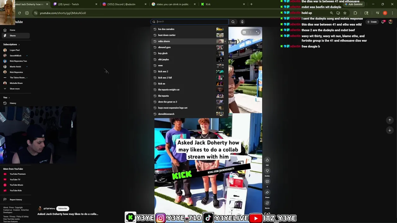Image resolution: width=397 pixels, height=223 pixels.
Task: Remix this short
Action: (x=267, y=203)
